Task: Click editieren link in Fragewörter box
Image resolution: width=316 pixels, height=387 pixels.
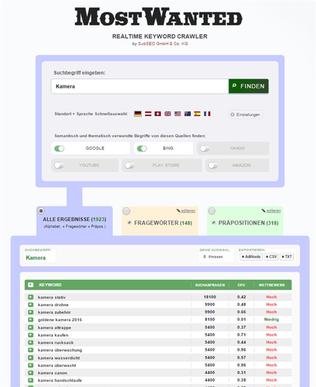Action: click(188, 211)
